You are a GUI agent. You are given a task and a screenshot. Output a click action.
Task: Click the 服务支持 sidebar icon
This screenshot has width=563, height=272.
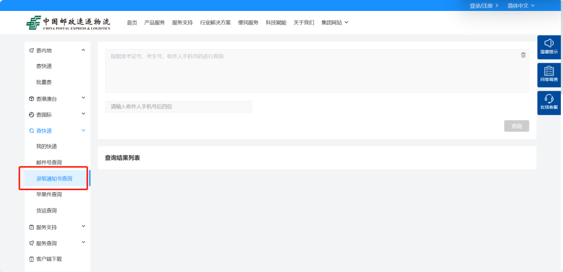pyautogui.click(x=31, y=227)
